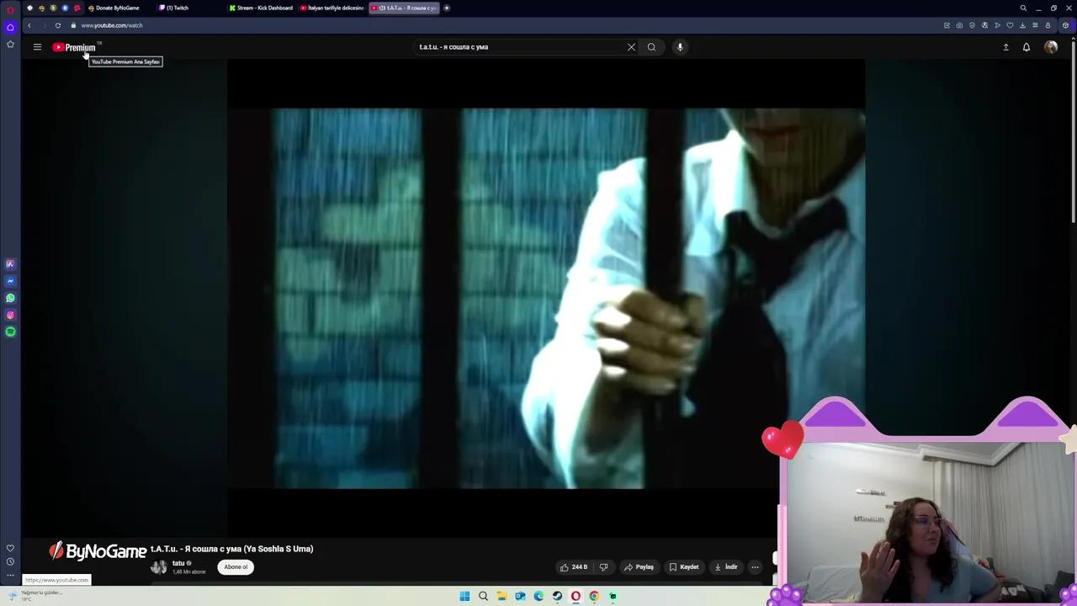This screenshot has width=1077, height=606.
Task: Open YouTube notifications bell
Action: (x=1027, y=47)
